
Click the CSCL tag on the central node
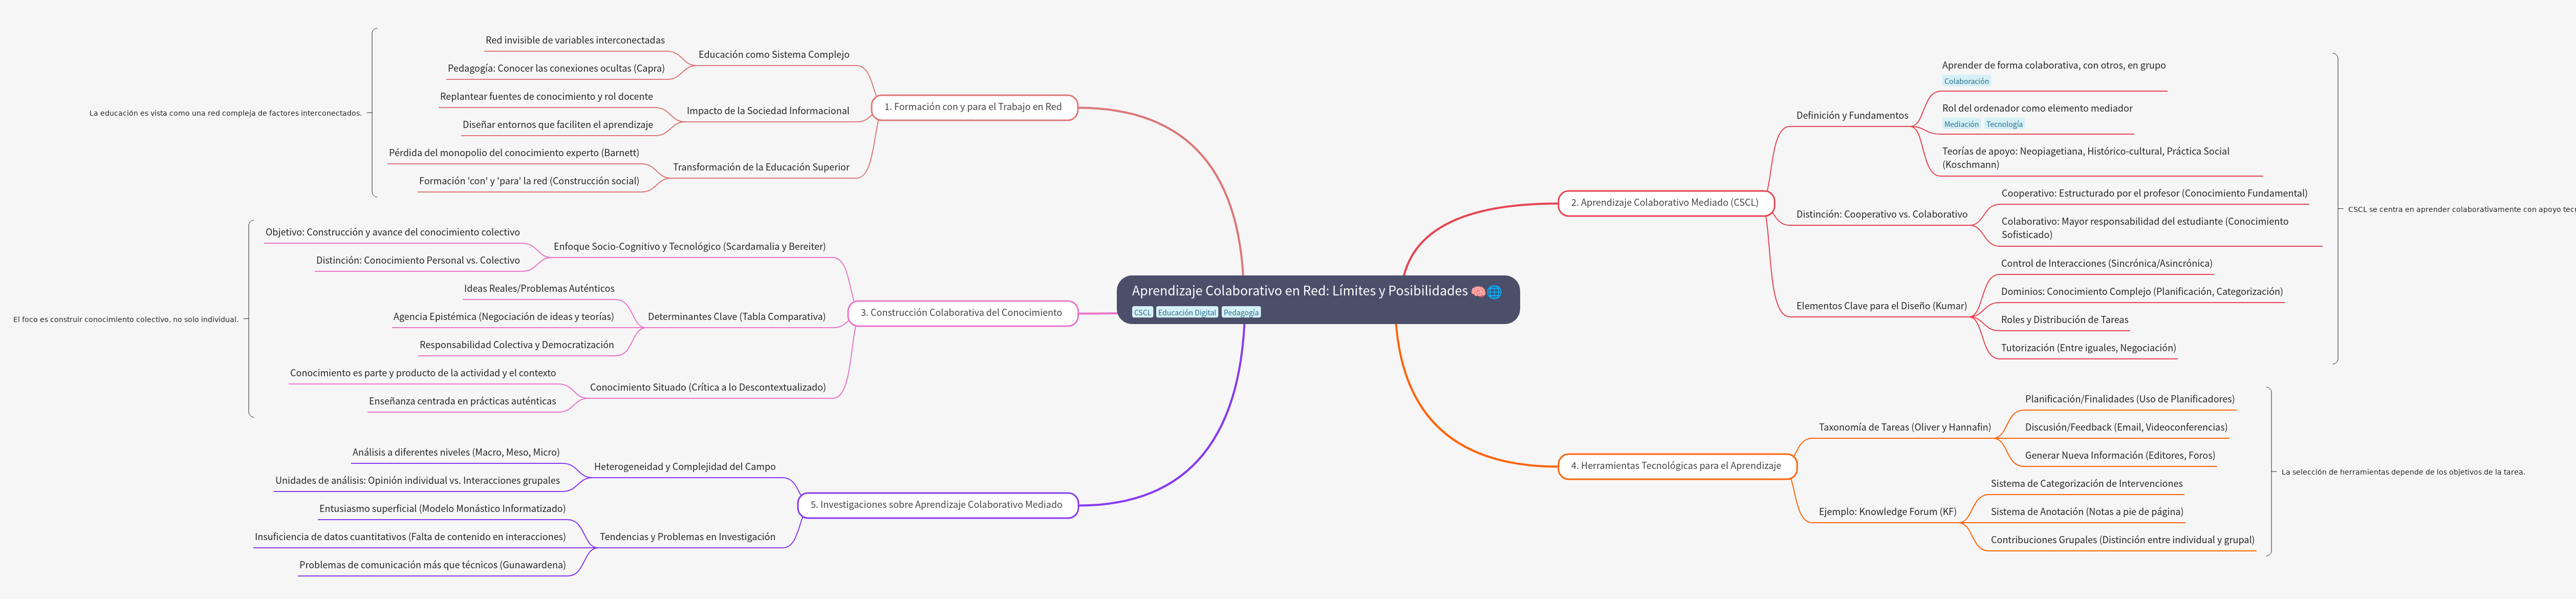pyautogui.click(x=1142, y=313)
